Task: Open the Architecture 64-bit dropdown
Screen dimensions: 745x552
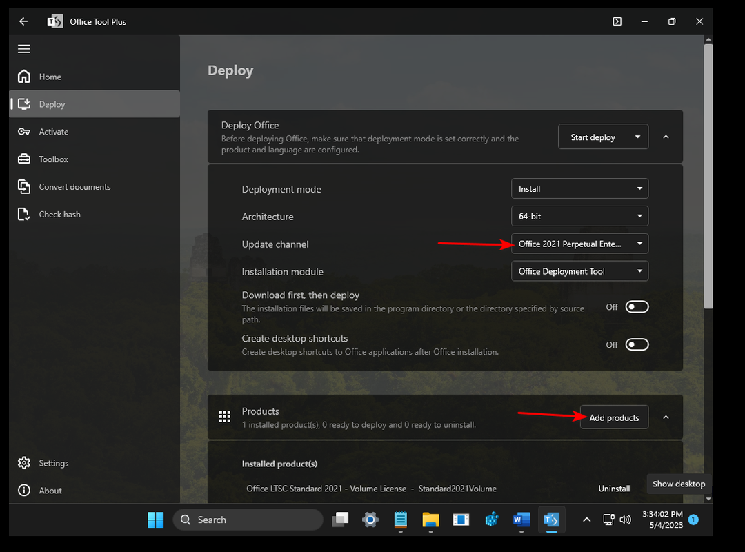Action: [579, 216]
